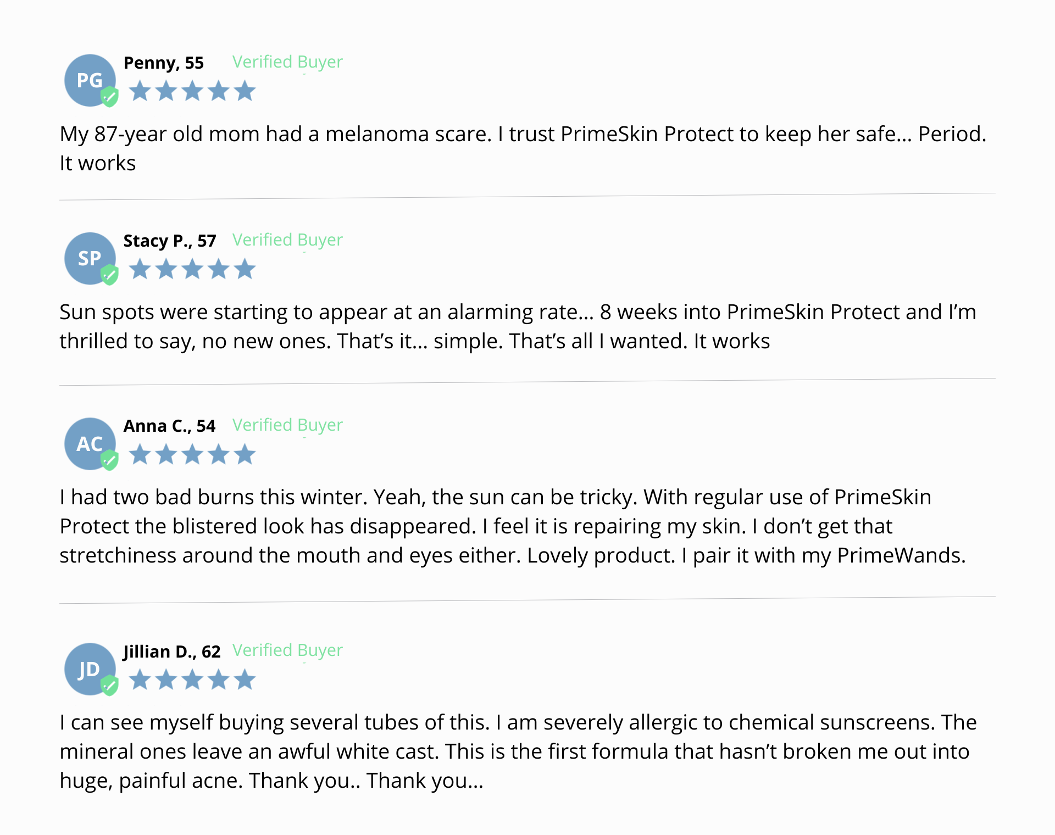Click Anna's AC avatar circle

tap(88, 443)
